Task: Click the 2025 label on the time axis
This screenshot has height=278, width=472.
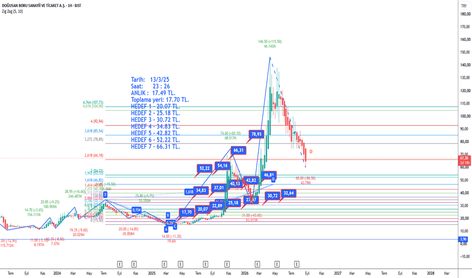Action: pos(152,273)
